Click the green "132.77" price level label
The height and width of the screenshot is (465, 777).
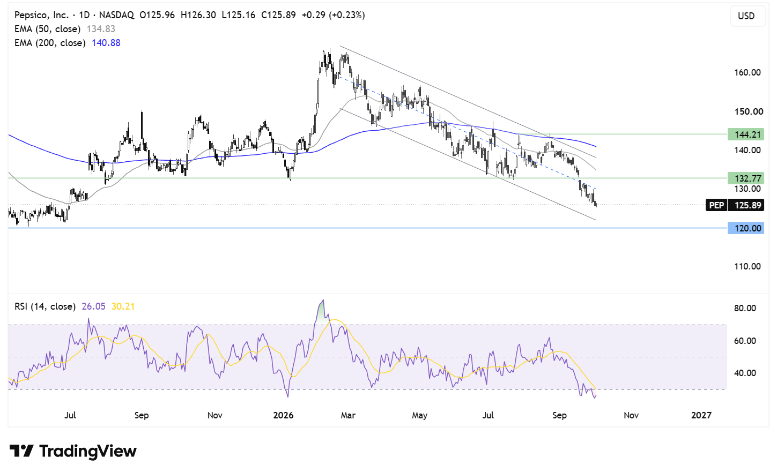(x=746, y=178)
